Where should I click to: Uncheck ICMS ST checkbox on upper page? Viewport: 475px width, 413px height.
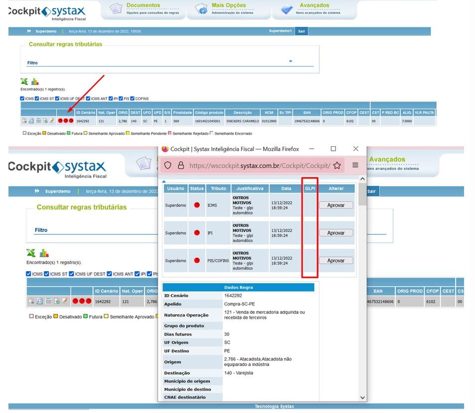[x=37, y=99]
